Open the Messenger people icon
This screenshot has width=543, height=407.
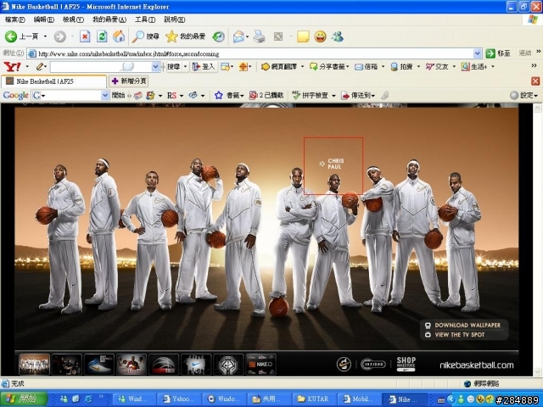pyautogui.click(x=338, y=36)
